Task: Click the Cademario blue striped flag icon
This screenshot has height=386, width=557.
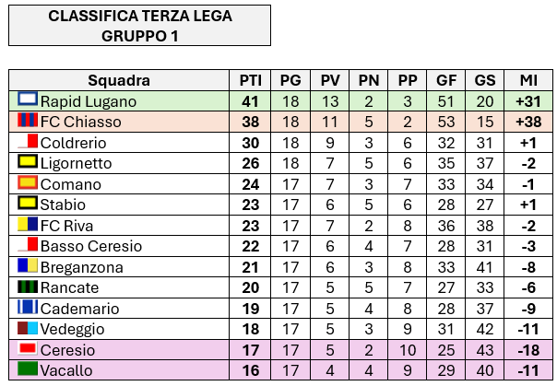Action: 28,307
